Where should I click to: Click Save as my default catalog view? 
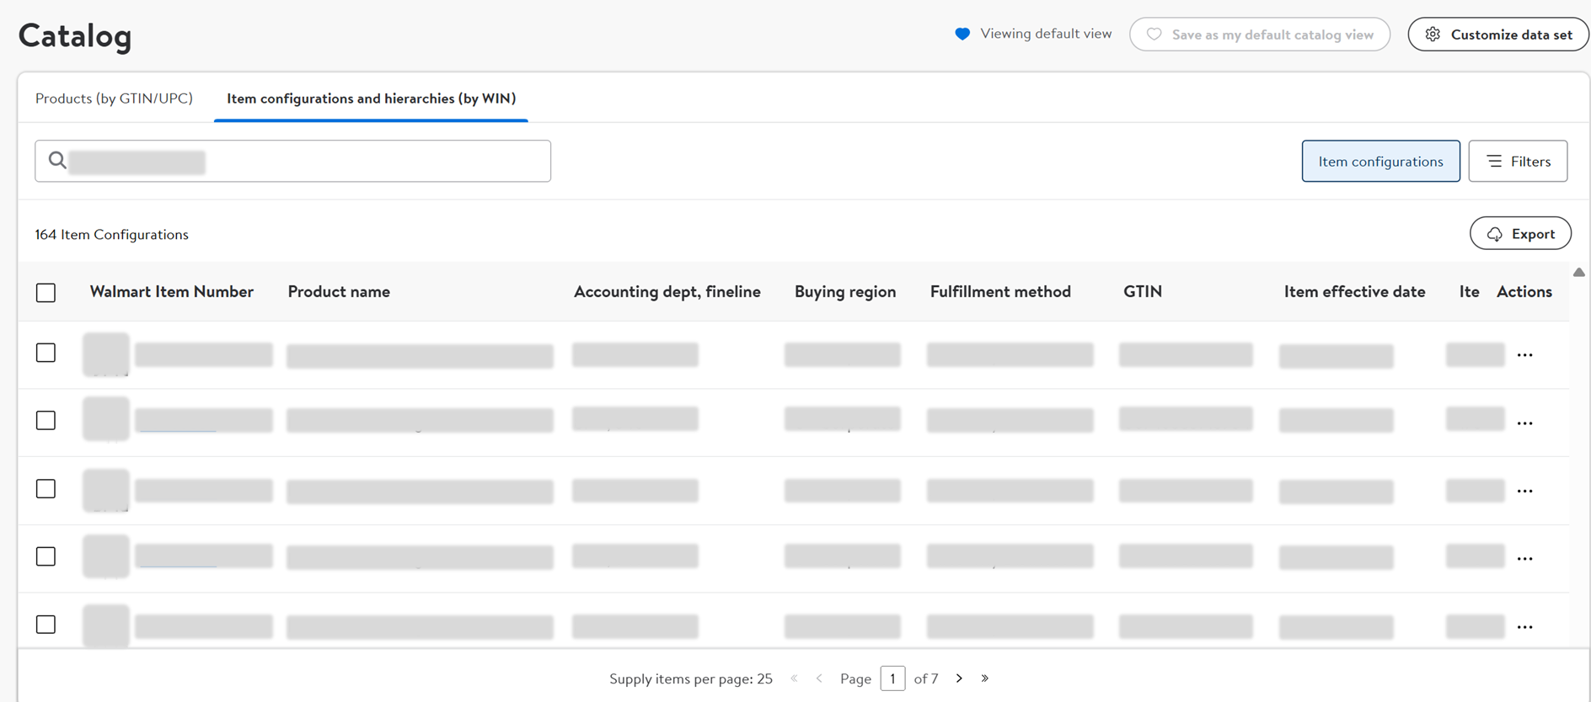1260,35
